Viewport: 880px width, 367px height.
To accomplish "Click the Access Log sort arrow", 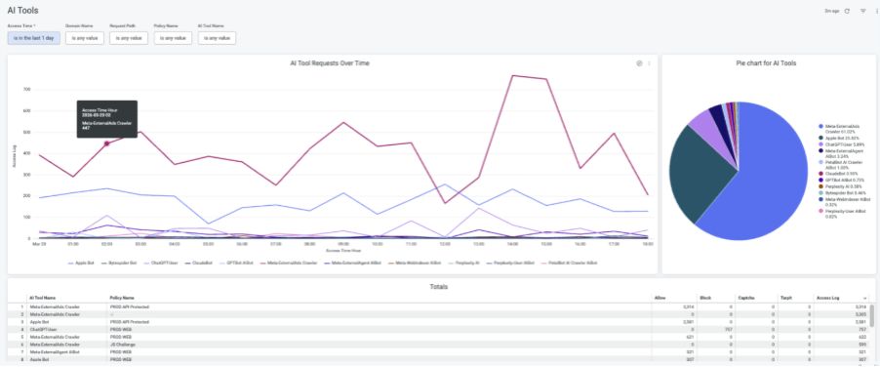I will [x=864, y=298].
